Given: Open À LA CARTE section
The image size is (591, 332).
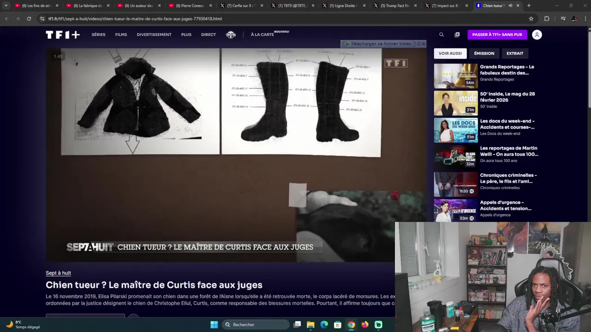Looking at the screenshot, I should [262, 35].
